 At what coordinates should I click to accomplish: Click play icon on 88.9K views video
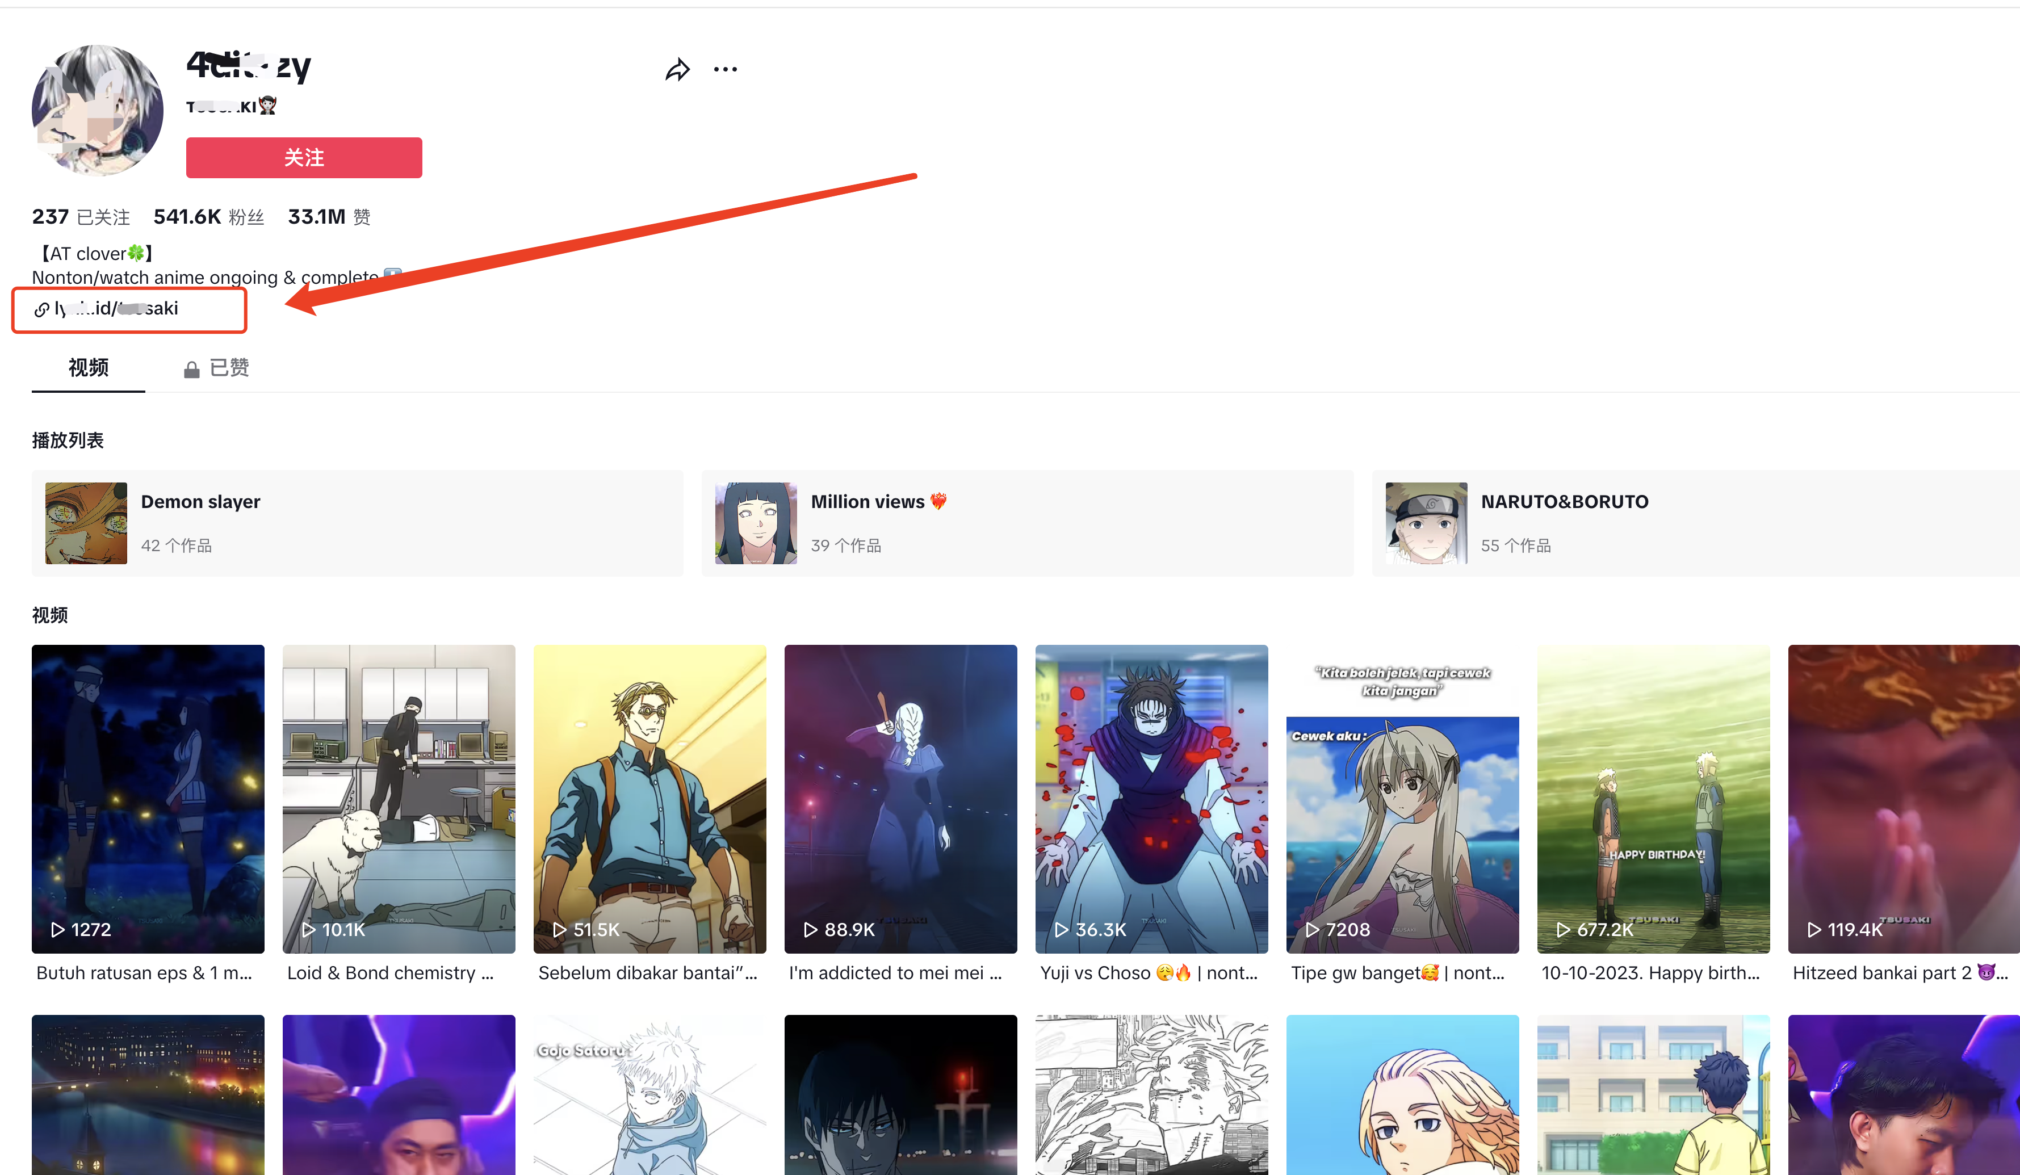click(810, 929)
